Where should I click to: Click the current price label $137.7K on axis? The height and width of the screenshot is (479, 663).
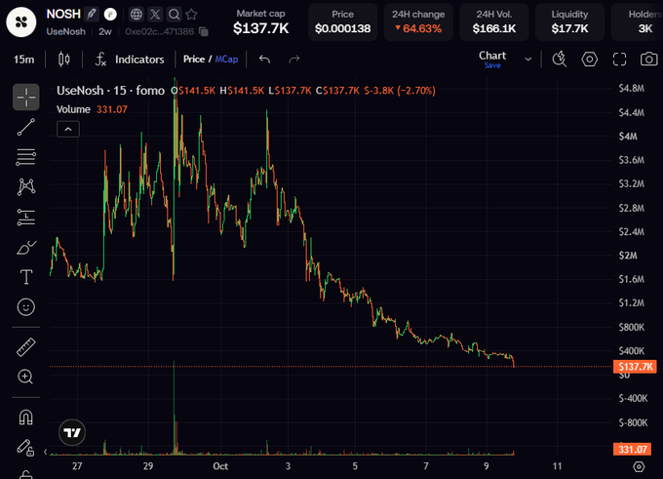click(635, 367)
